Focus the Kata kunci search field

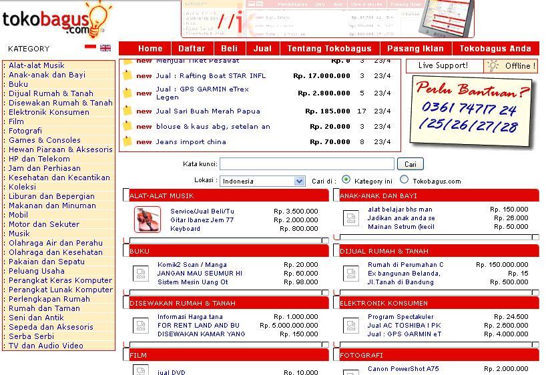[x=307, y=163]
